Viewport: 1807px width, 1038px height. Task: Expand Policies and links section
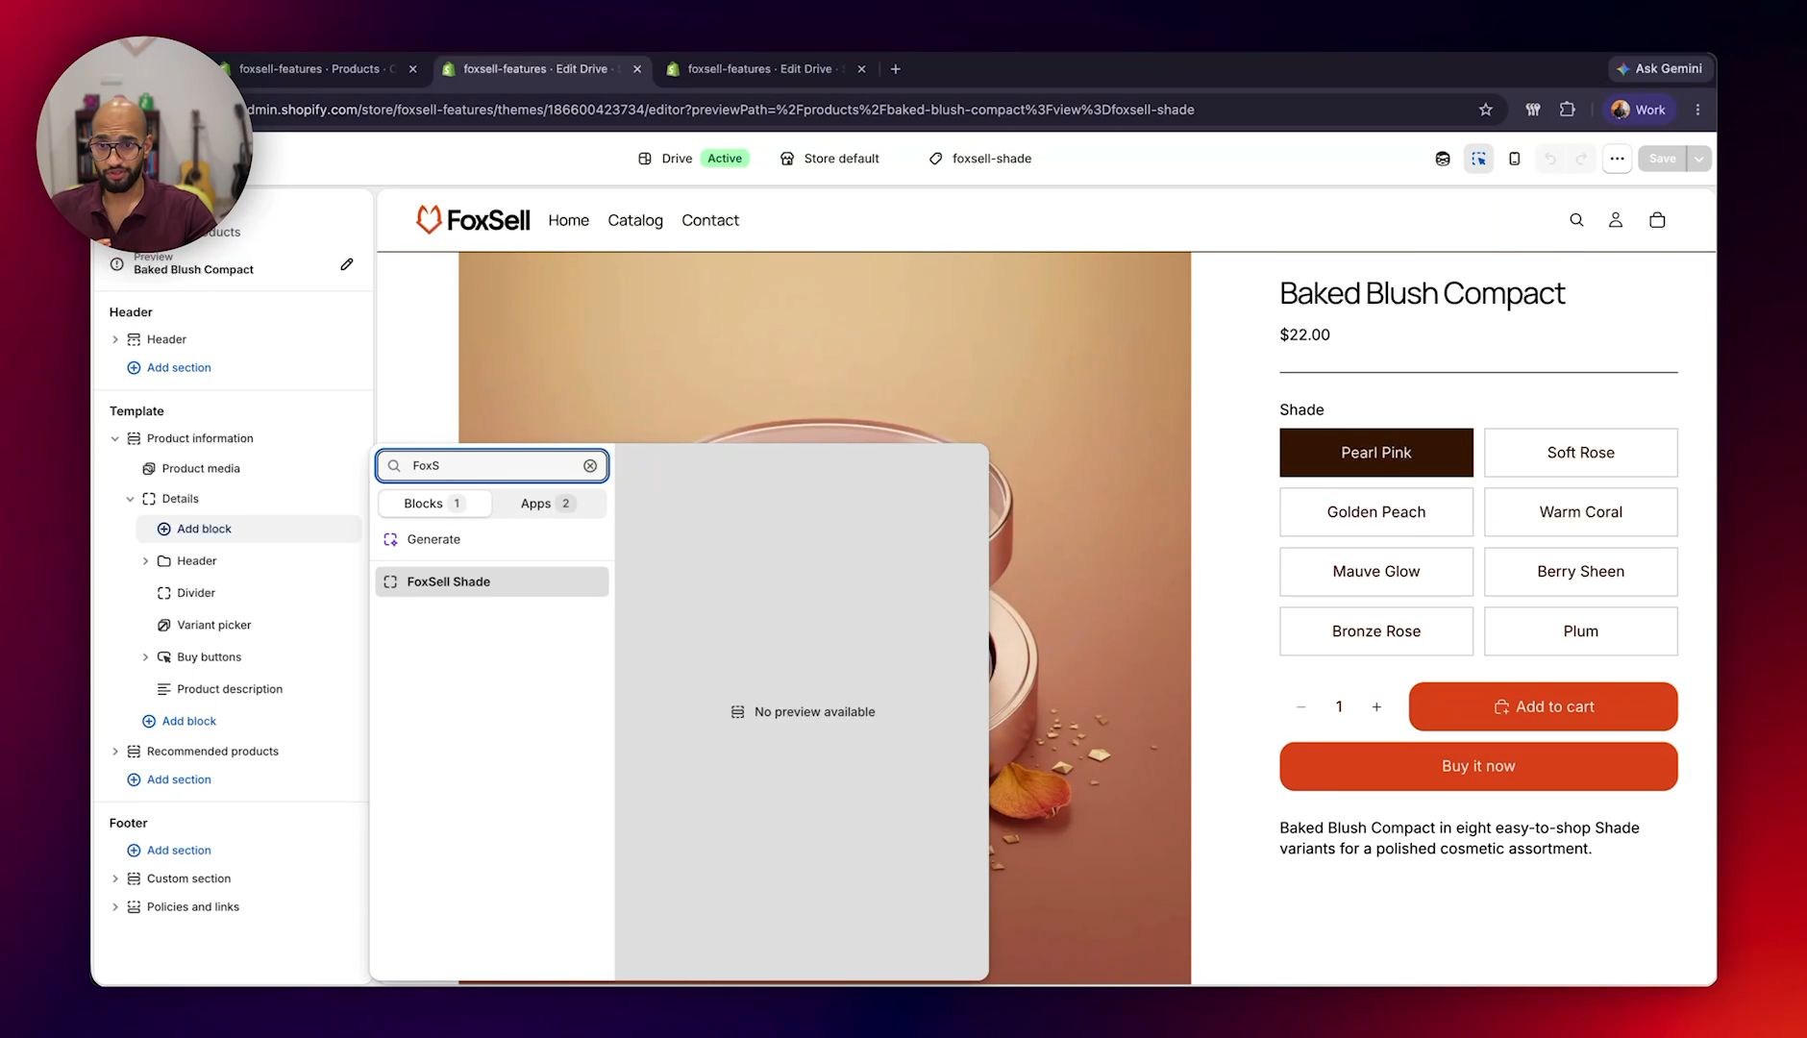[x=115, y=907]
